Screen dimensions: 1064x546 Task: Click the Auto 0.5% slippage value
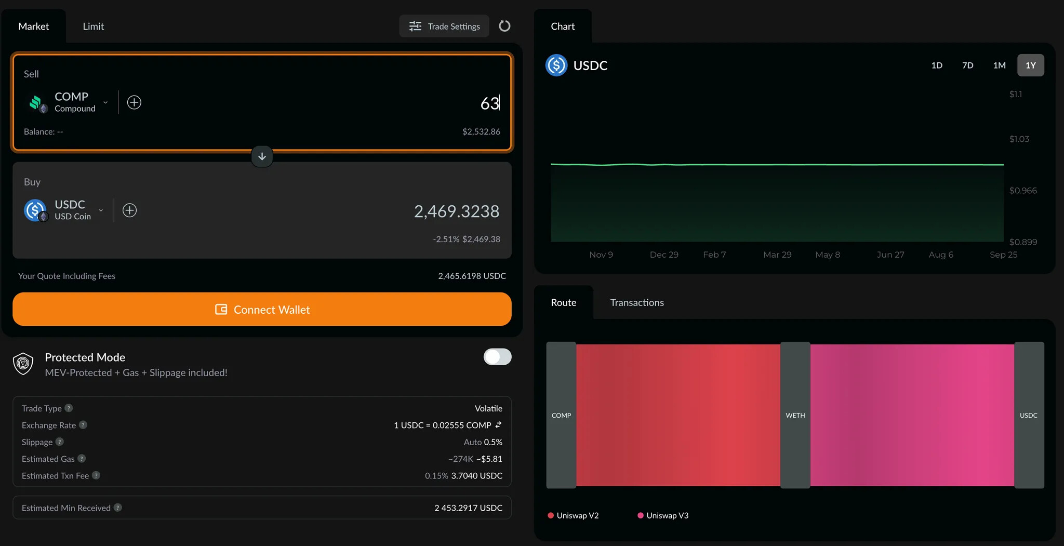[x=483, y=442]
